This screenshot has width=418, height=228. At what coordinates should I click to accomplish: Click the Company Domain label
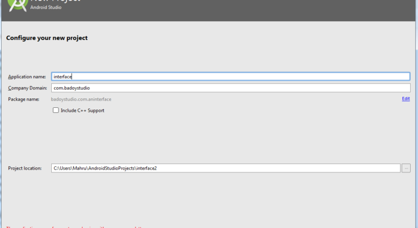click(26, 88)
